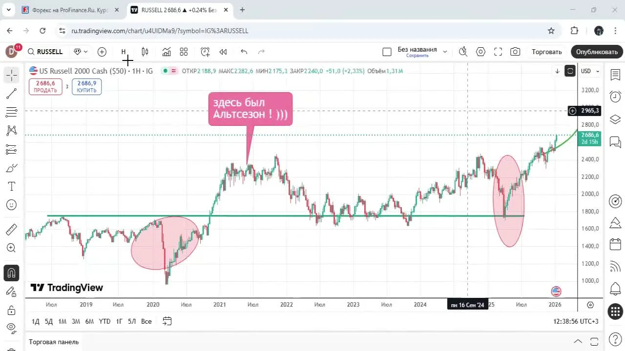The image size is (625, 351).
Task: Select the trend line drawing tool
Action: (11, 94)
